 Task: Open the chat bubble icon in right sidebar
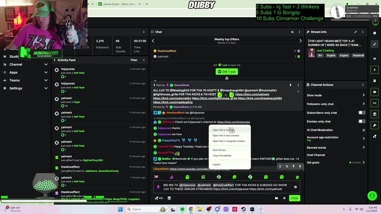[x=375, y=92]
